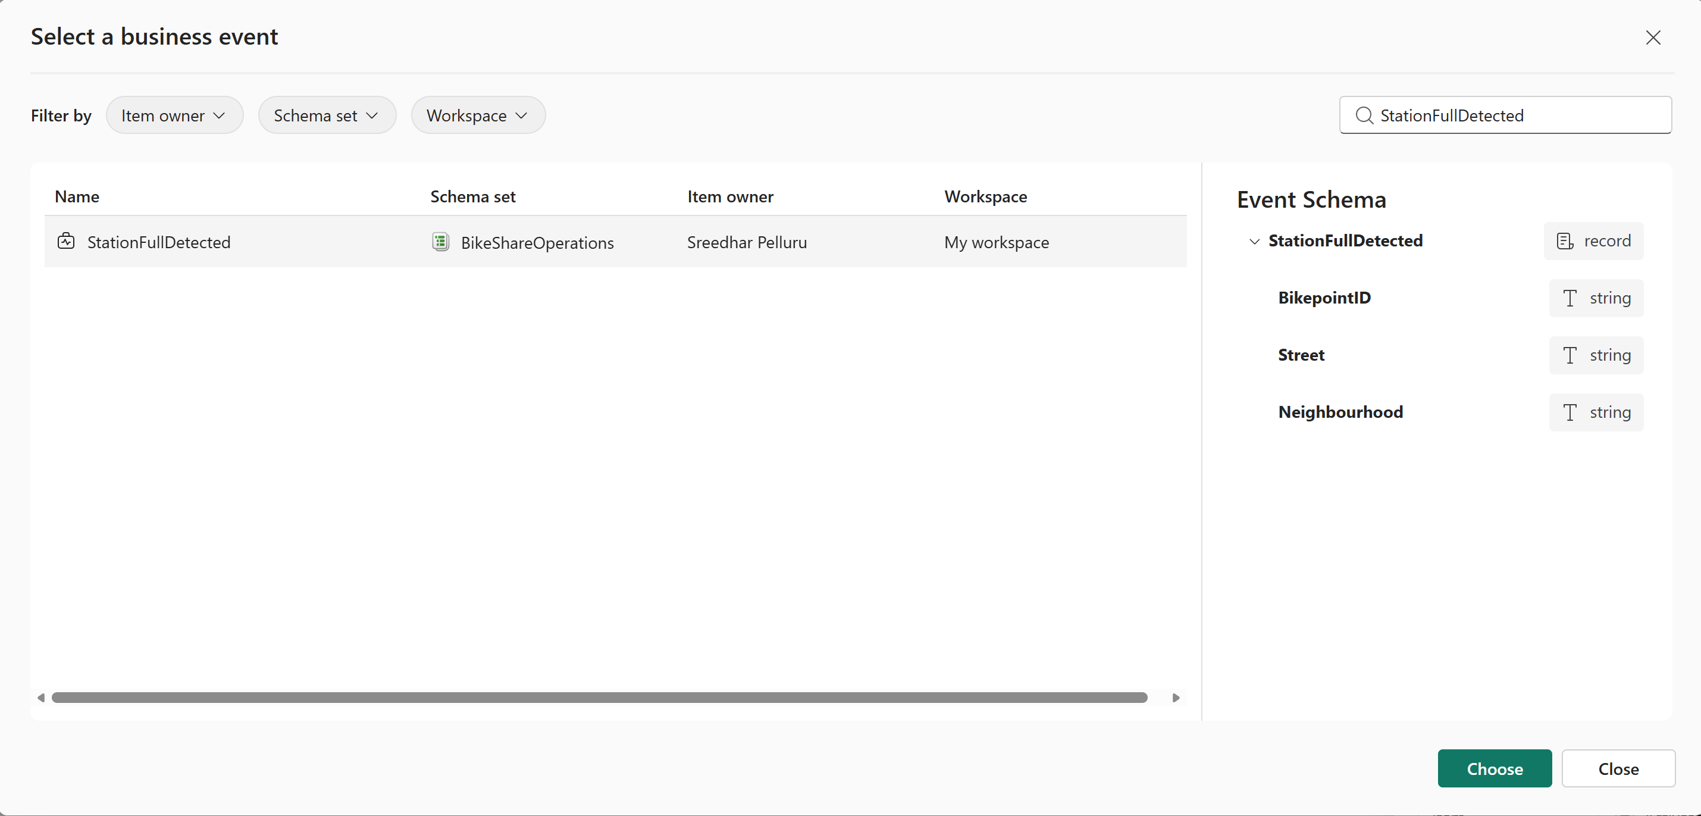This screenshot has height=816, width=1701.
Task: Click the business event icon beside StationFullDetected
Action: (x=66, y=241)
